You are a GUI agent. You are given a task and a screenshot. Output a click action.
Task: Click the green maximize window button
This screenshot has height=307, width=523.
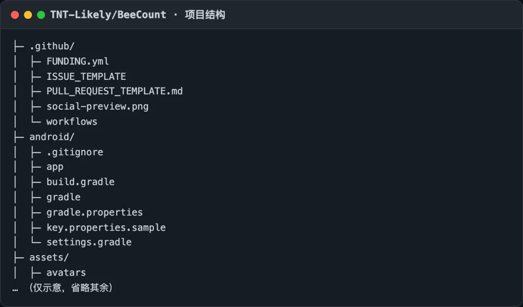pos(41,15)
